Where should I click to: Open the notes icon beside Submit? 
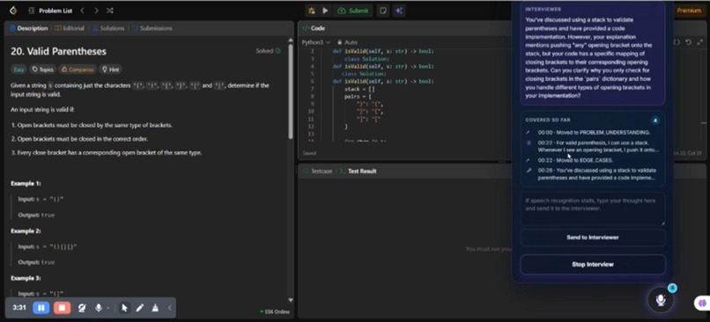coord(383,11)
